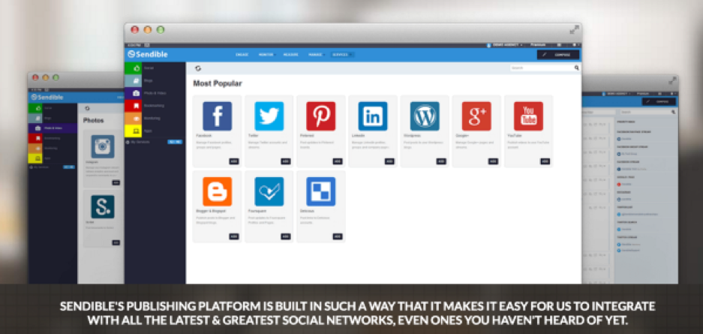The image size is (703, 334).
Task: Add the Delicious service
Action: [x=338, y=236]
